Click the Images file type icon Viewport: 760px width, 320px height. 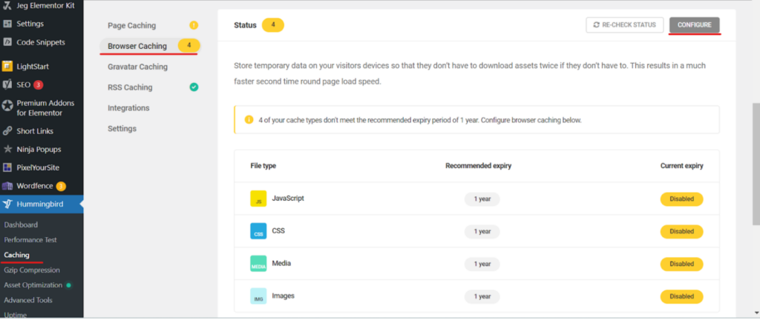click(x=258, y=296)
